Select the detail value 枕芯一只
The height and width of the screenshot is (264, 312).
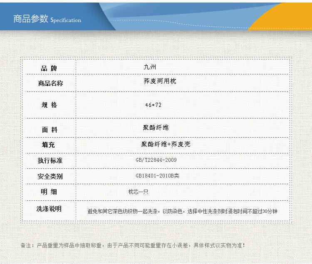[x=138, y=192]
